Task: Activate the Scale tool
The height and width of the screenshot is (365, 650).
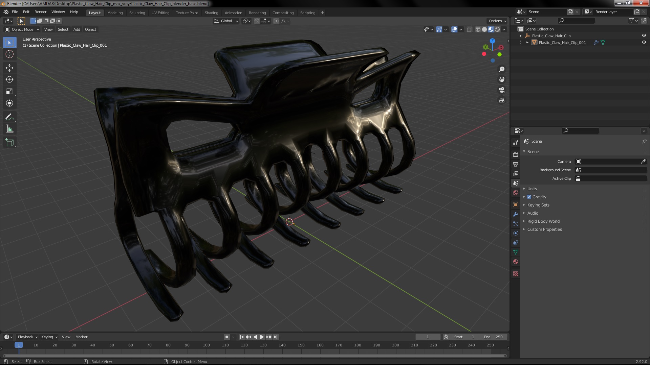Action: pyautogui.click(x=9, y=92)
